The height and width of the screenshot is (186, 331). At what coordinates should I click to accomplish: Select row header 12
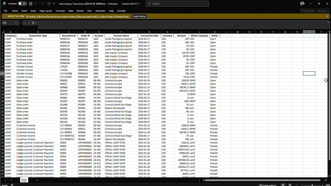coord(2,73)
